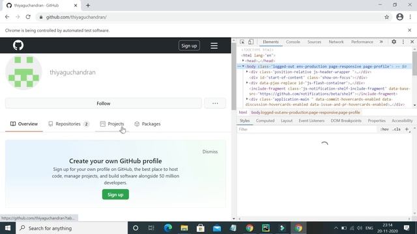Viewport: 417px width, 234px height.
Task: Toggle the :hov element state button
Action: coord(384,129)
